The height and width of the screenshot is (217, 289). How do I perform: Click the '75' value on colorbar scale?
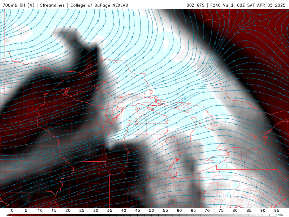click(x=221, y=210)
